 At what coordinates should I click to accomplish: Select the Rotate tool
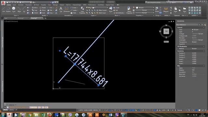click(x=43, y=8)
